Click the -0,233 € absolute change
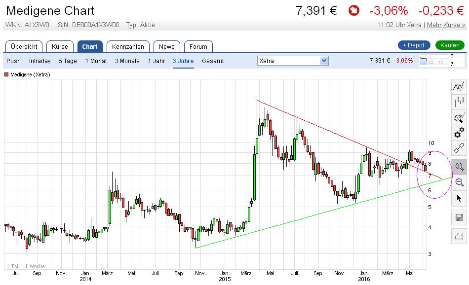The image size is (469, 285). [x=441, y=11]
